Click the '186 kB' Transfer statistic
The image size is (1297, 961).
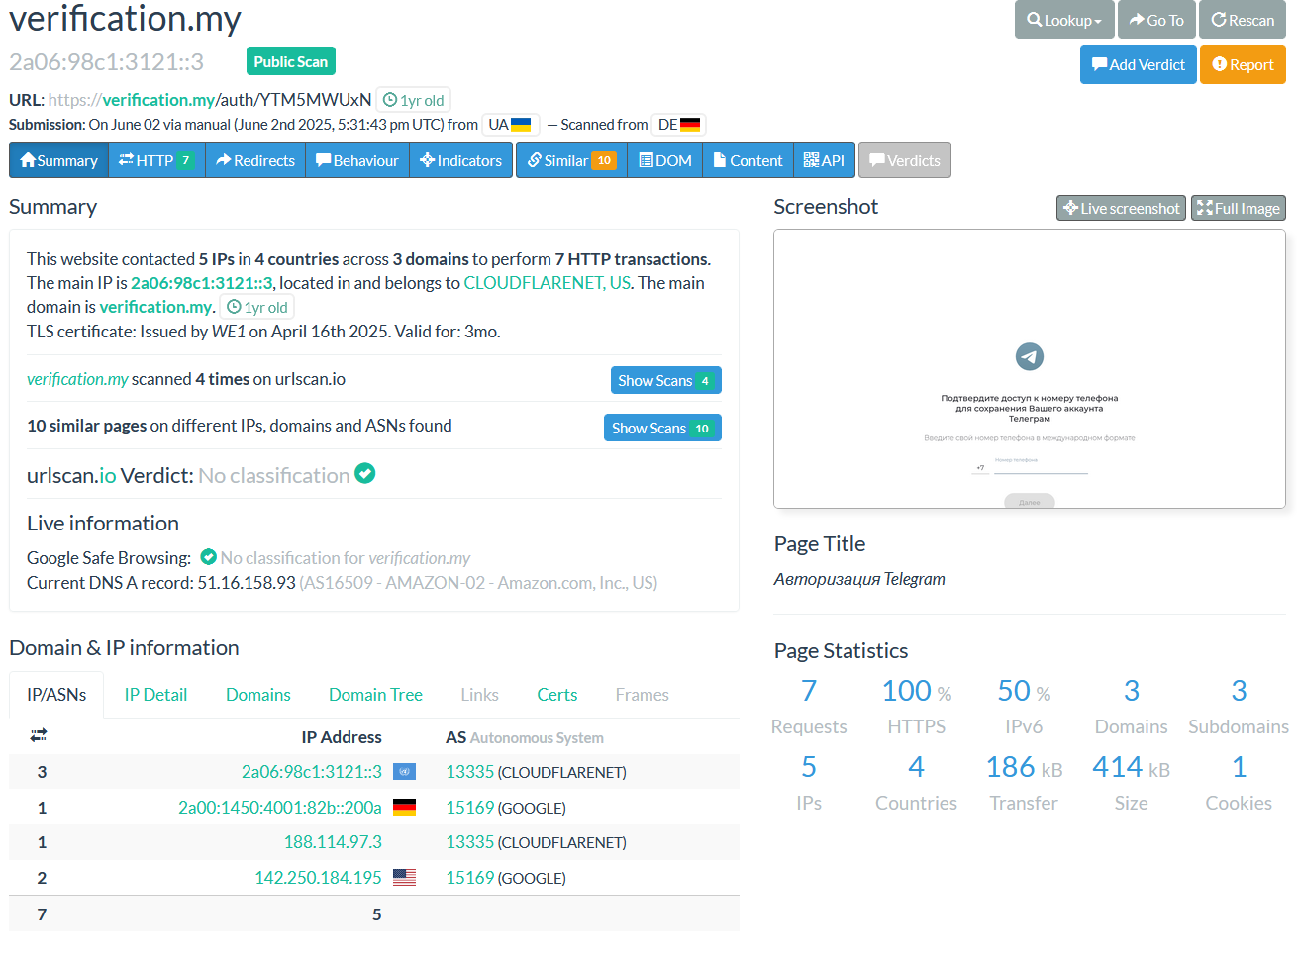point(1024,767)
